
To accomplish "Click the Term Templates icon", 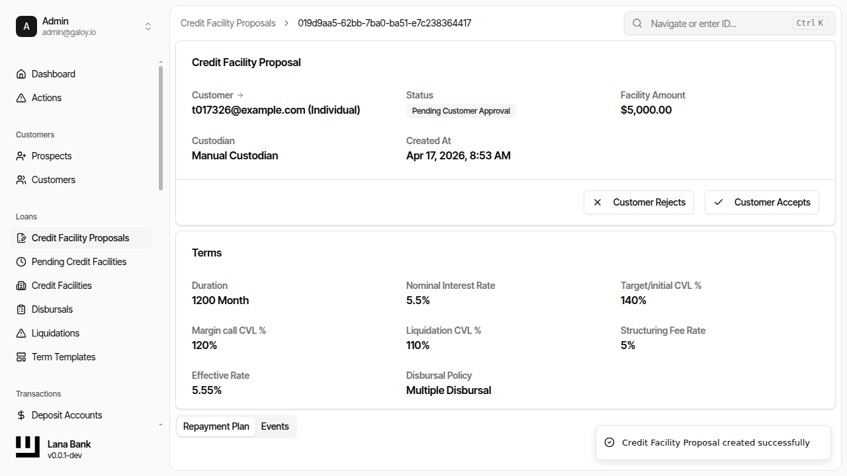I will coord(21,357).
